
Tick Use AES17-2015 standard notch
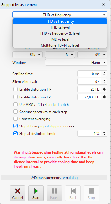(15, 104)
